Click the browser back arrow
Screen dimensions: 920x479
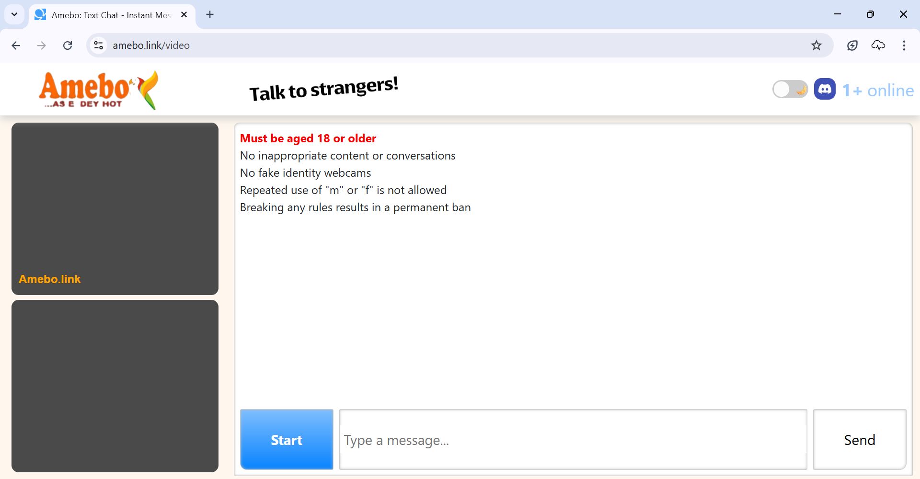[x=16, y=46]
